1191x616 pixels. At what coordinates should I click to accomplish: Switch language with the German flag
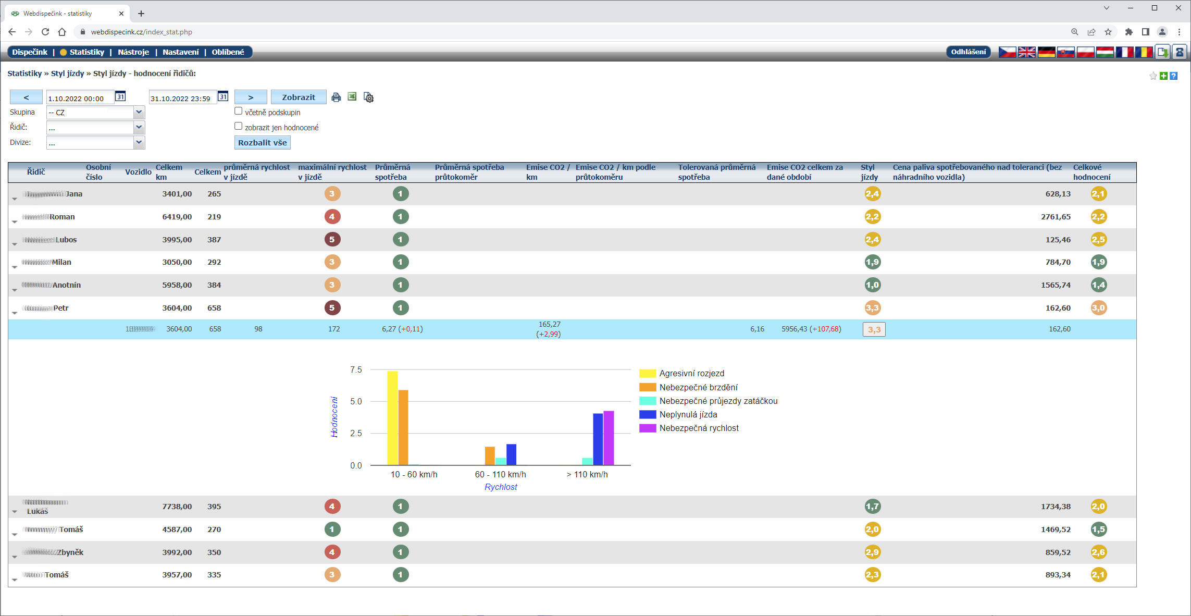(1046, 52)
